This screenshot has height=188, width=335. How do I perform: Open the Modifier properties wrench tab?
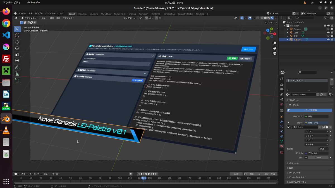281,122
